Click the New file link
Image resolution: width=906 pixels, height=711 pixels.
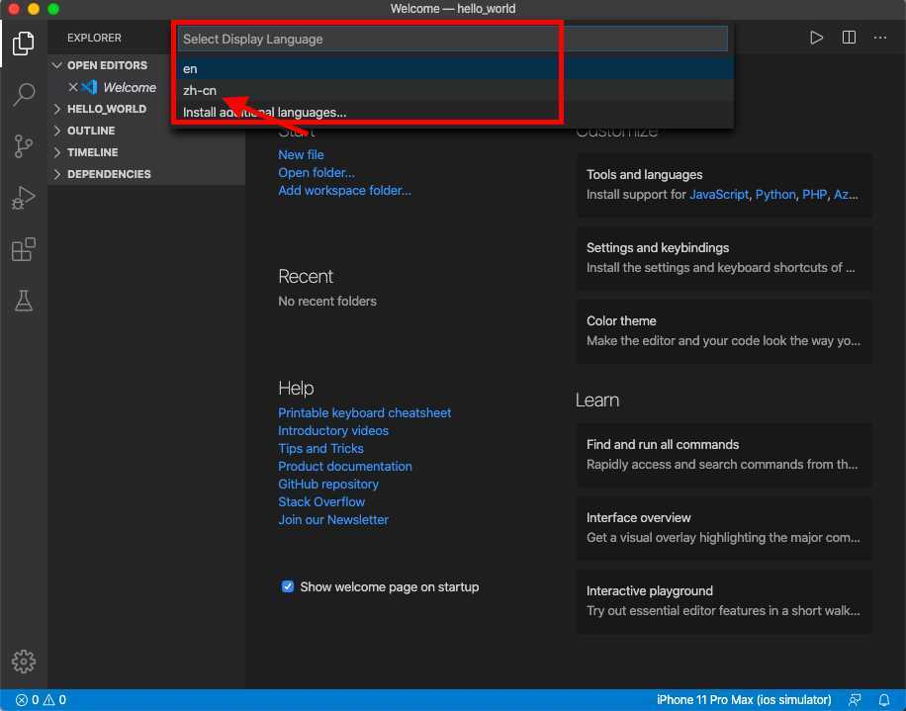301,155
